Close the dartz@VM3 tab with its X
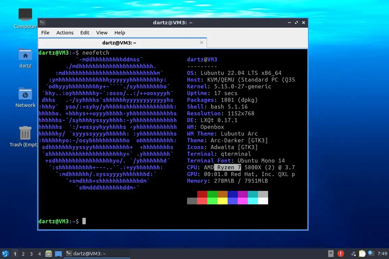 point(202,42)
